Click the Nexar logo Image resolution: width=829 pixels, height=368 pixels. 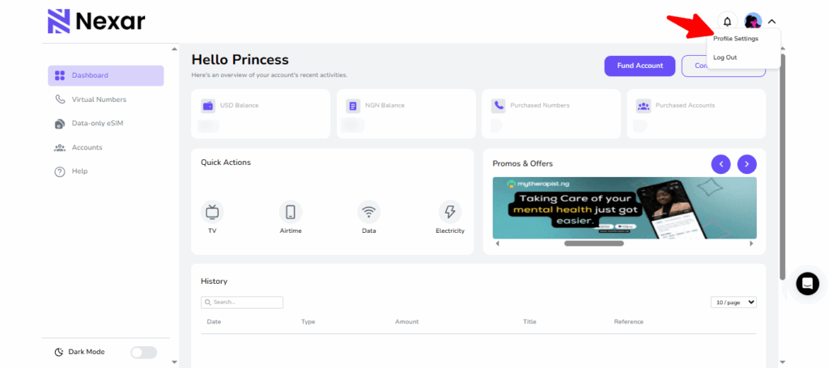click(x=96, y=21)
